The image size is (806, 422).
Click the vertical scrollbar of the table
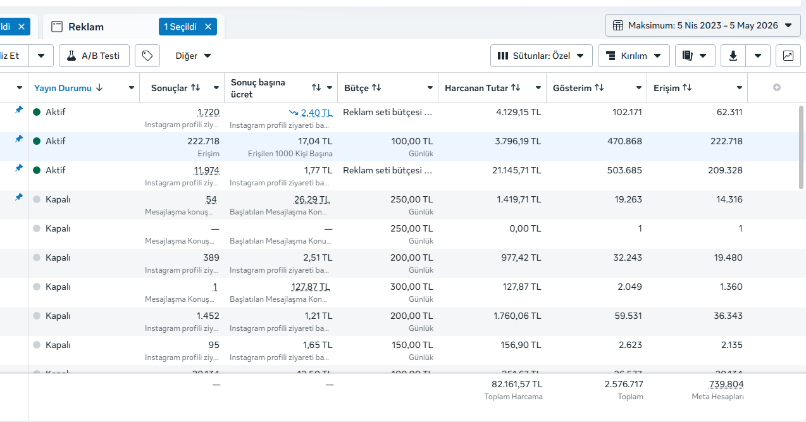tap(802, 147)
